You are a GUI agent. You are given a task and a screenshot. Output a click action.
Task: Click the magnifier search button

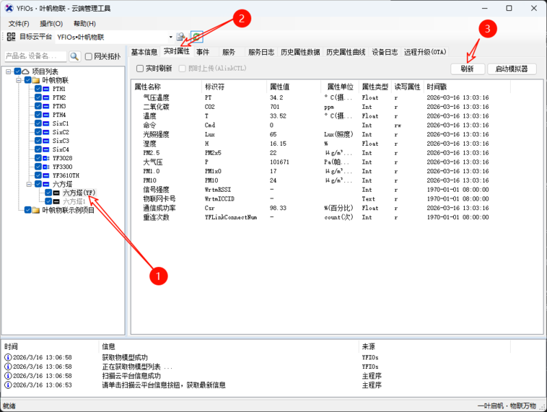click(74, 56)
